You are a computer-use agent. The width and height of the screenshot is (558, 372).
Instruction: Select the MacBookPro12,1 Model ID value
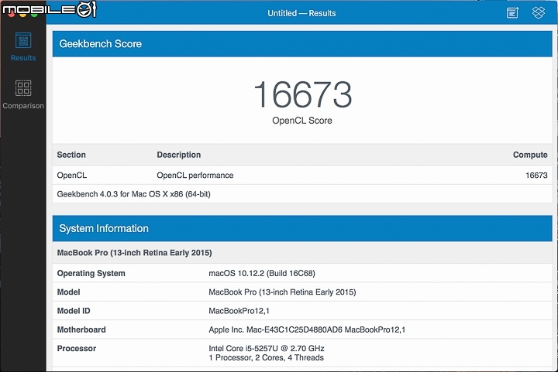239,311
